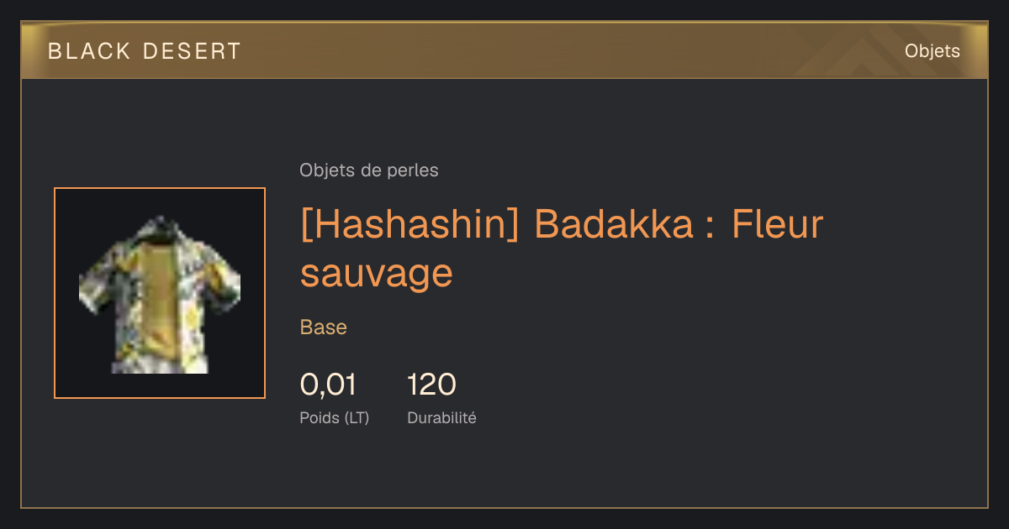This screenshot has width=1009, height=529.
Task: Click the word Fleur in the title
Action: 778,225
